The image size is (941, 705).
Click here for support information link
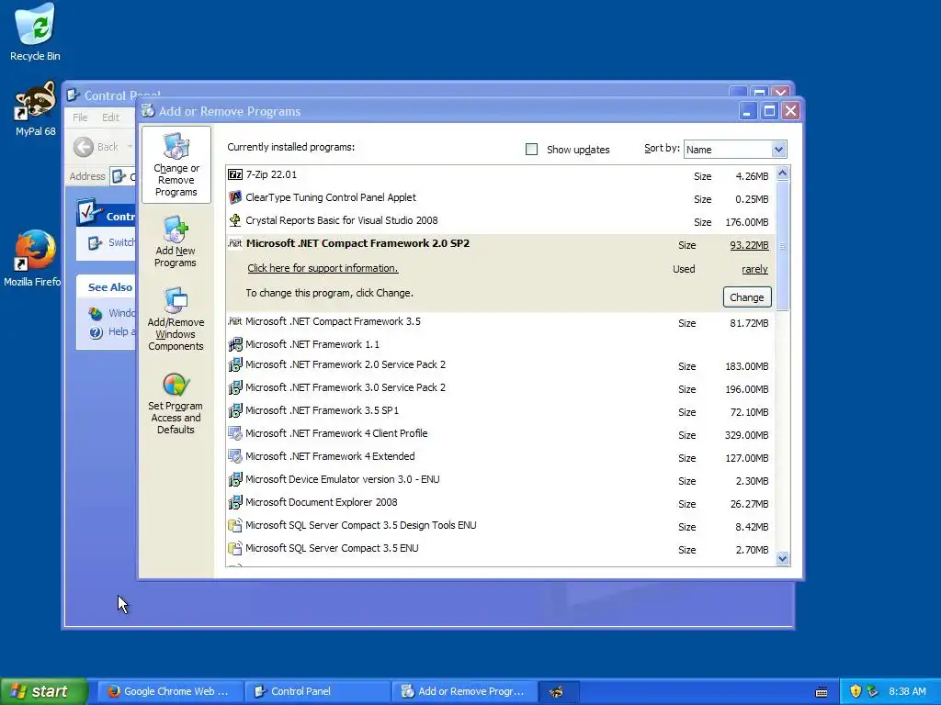323,268
